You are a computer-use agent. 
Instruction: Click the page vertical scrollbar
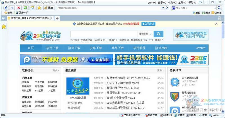pos(223,67)
